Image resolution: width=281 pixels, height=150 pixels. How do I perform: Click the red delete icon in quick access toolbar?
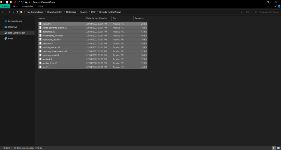point(15,2)
